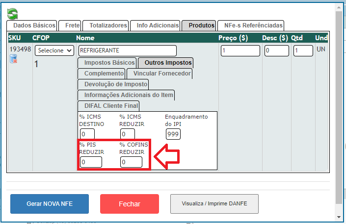346x224 pixels.
Task: Click the vertical scrollbar thumb
Action: pos(339,107)
